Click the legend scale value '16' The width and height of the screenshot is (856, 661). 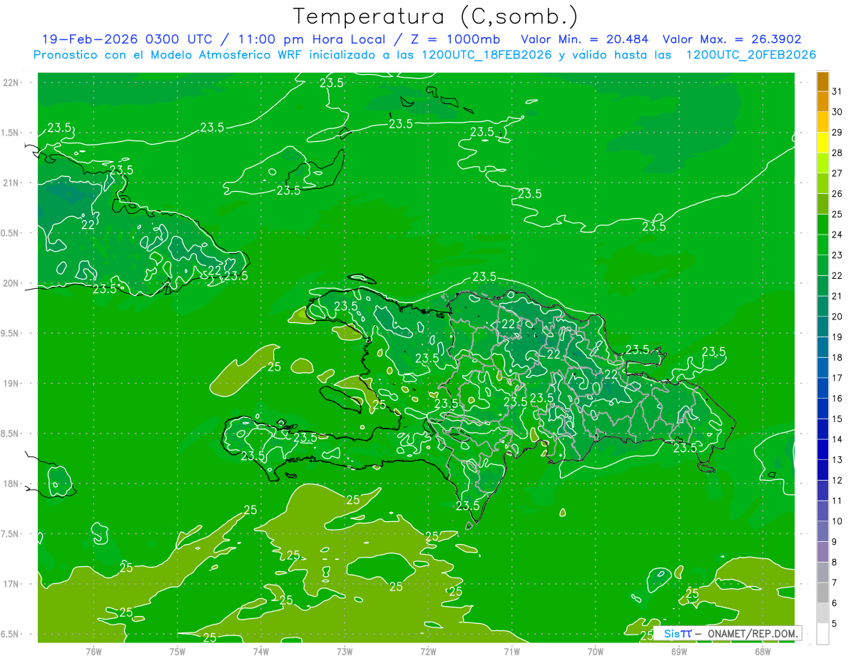(837, 399)
